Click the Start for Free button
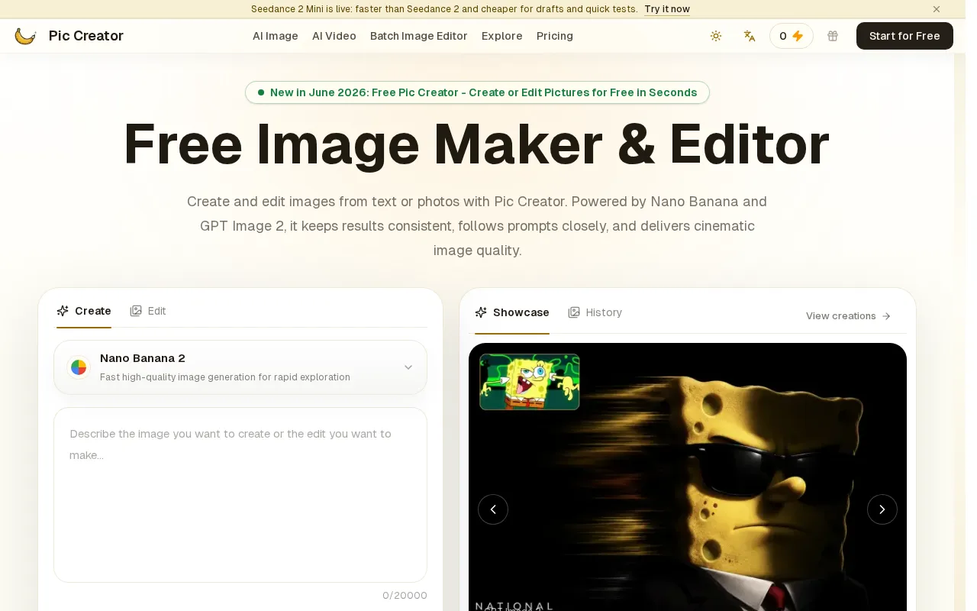Viewport: 977px width, 611px height. point(904,36)
